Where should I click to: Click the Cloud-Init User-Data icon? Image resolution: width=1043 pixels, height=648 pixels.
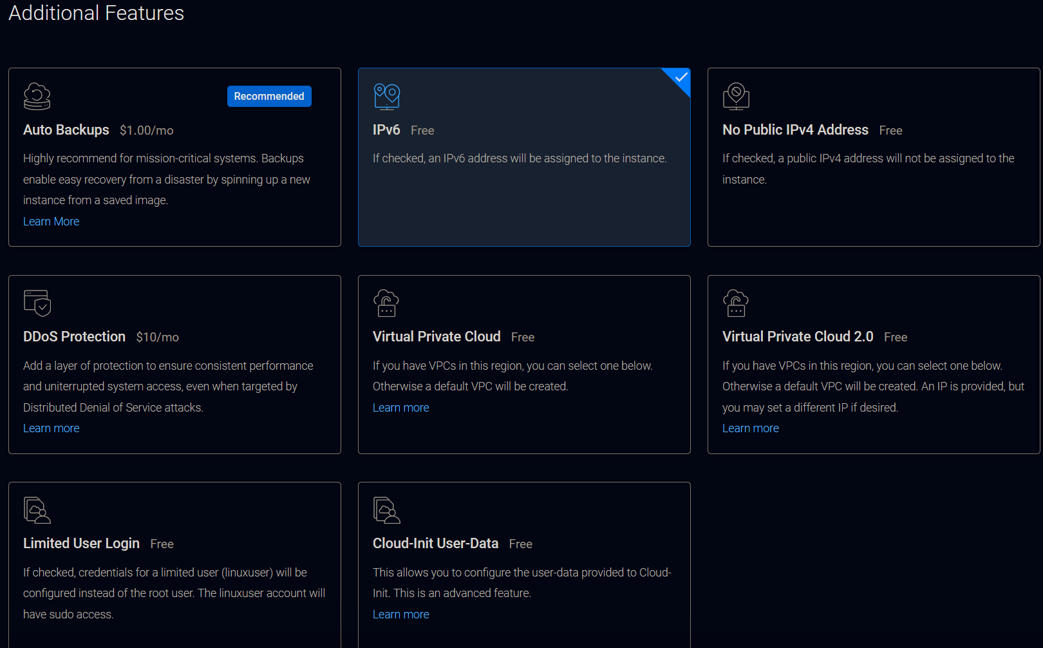386,510
